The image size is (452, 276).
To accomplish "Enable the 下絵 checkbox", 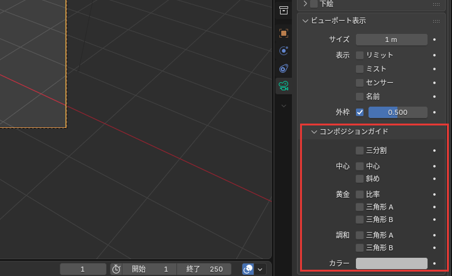I will (x=314, y=4).
